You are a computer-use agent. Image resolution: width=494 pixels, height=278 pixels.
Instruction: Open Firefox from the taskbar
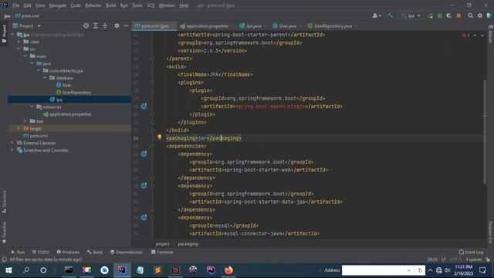point(228,270)
